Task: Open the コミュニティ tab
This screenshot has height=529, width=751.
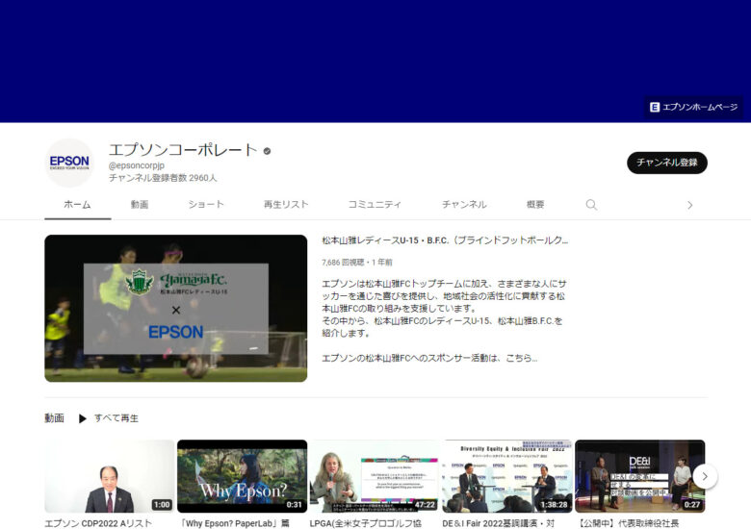Action: coord(375,205)
